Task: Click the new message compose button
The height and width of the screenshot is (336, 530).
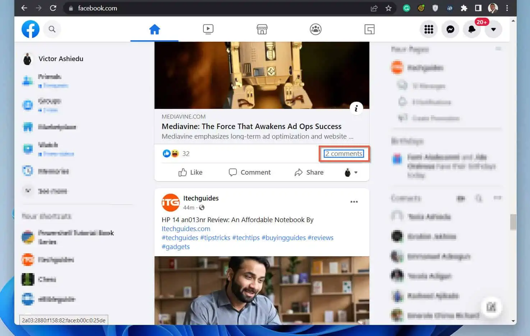Action: (491, 307)
